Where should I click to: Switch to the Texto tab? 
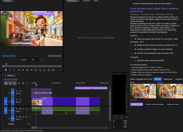click(96, 1)
